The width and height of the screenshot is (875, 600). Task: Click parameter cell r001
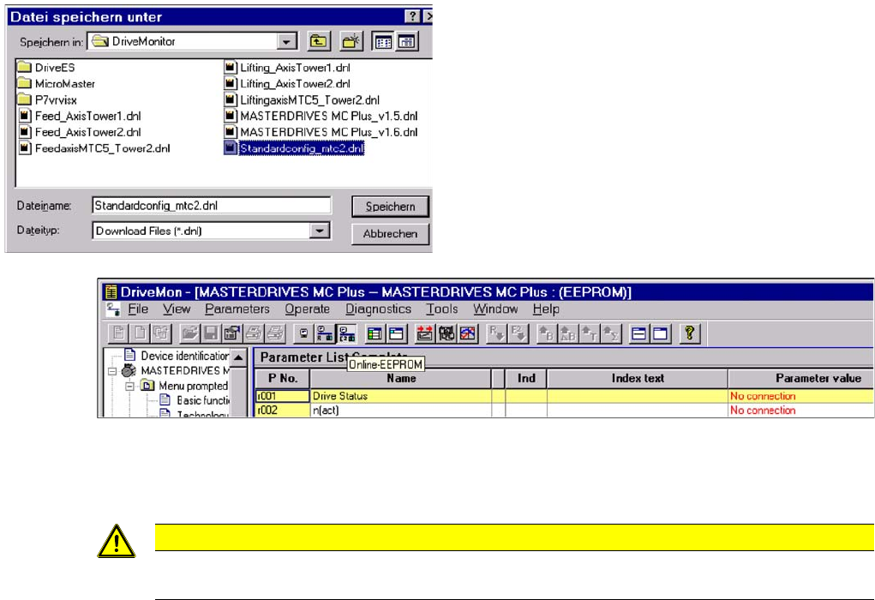tap(282, 396)
